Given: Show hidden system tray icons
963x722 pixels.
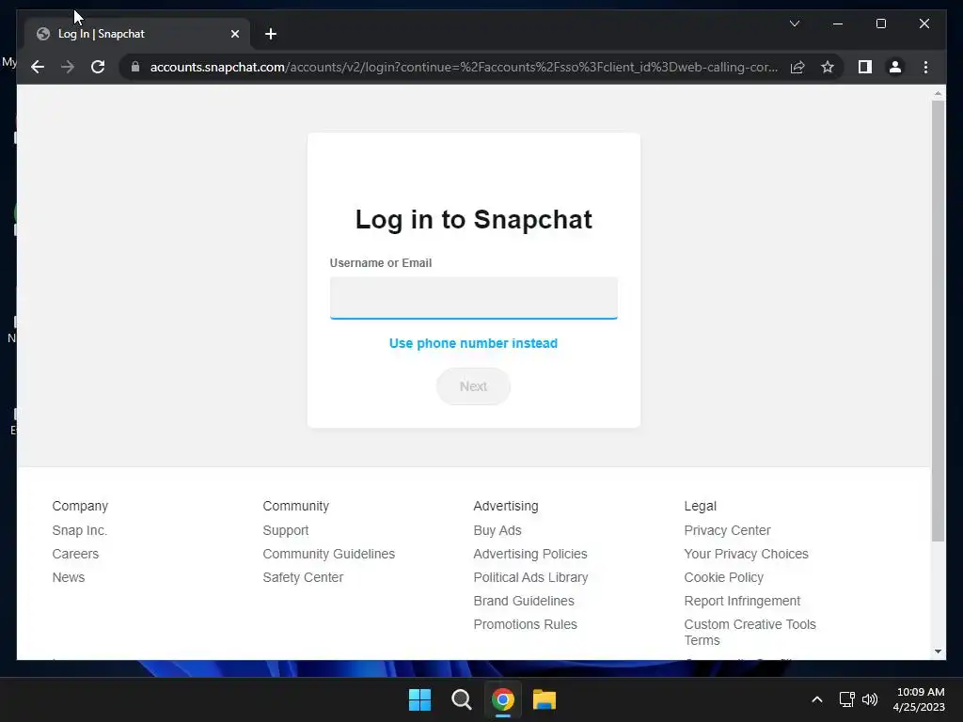Looking at the screenshot, I should (x=817, y=699).
